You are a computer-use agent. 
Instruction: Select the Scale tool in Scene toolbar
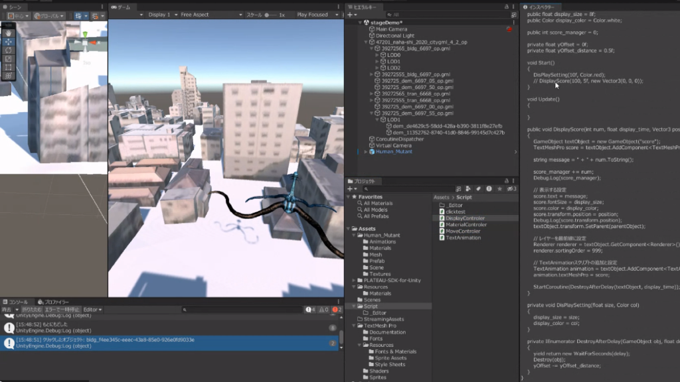(8, 58)
